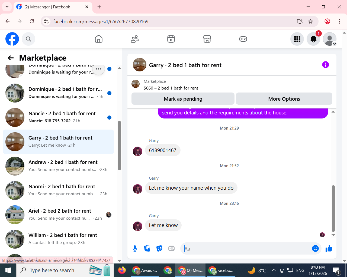Close the Messenger | Facebook tab
This screenshot has width=347, height=277.
tap(87, 7)
